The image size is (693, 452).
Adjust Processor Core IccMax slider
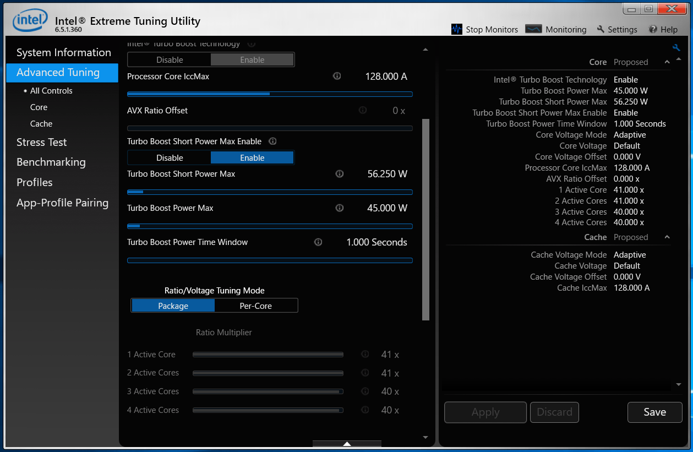(270, 94)
